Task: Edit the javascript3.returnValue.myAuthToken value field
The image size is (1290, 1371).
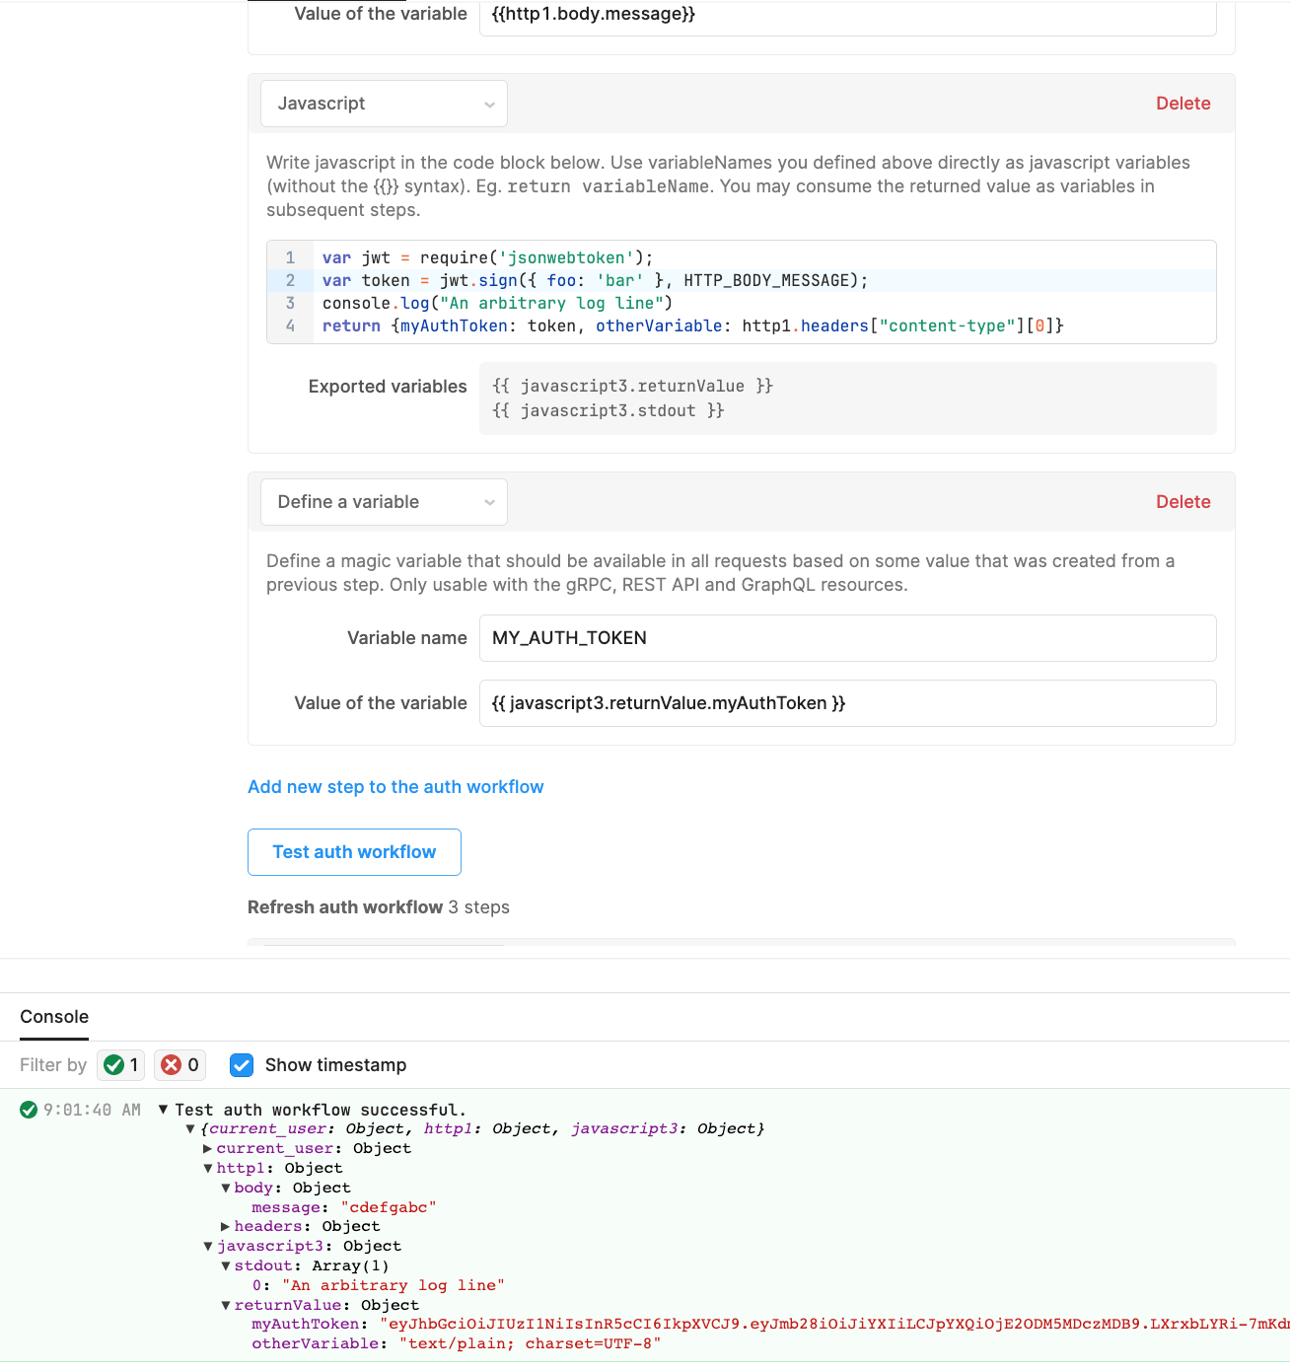Action: pyautogui.click(x=847, y=703)
